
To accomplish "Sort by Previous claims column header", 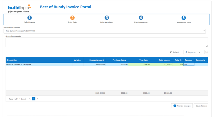I will (x=117, y=60).
